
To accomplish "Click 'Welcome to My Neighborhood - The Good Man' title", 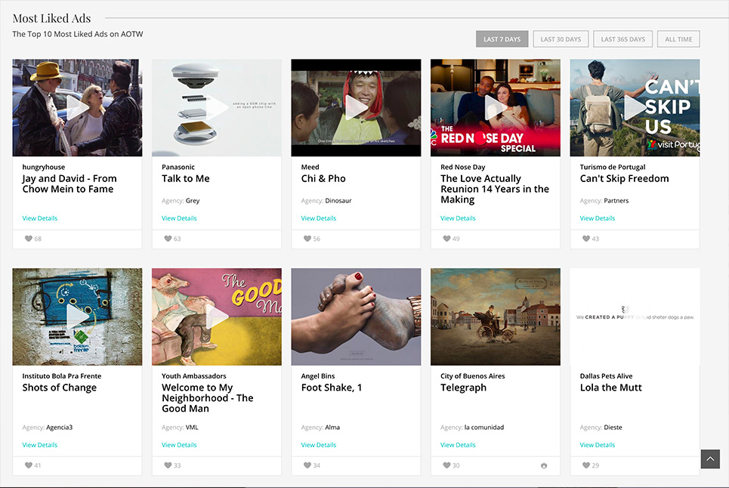I will click(207, 398).
